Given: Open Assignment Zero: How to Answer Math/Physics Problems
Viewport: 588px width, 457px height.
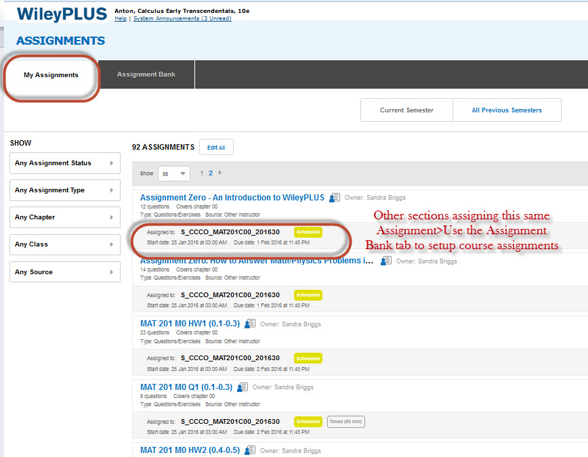Looking at the screenshot, I should point(257,261).
